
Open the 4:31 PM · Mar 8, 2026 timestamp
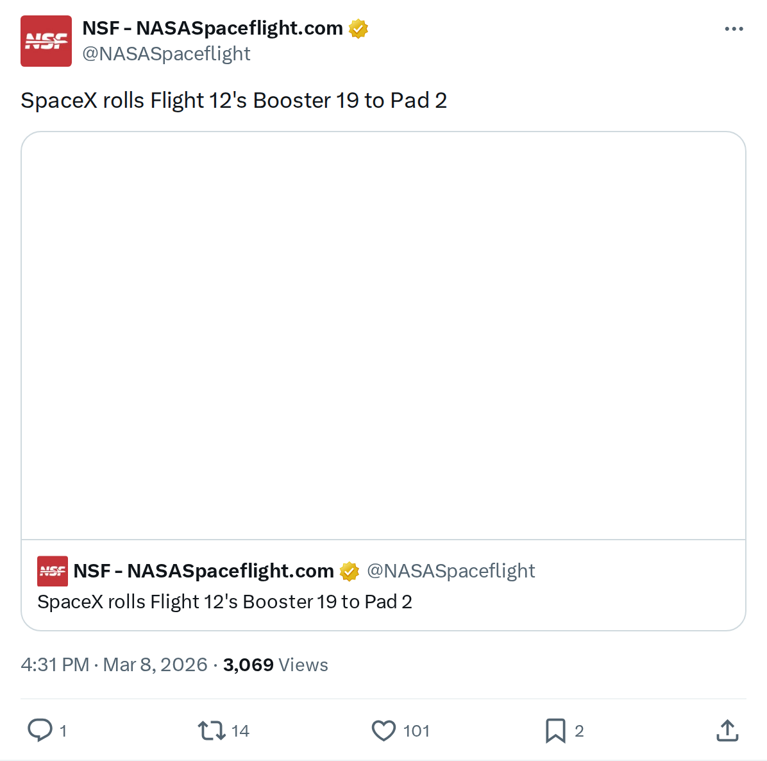pos(114,665)
